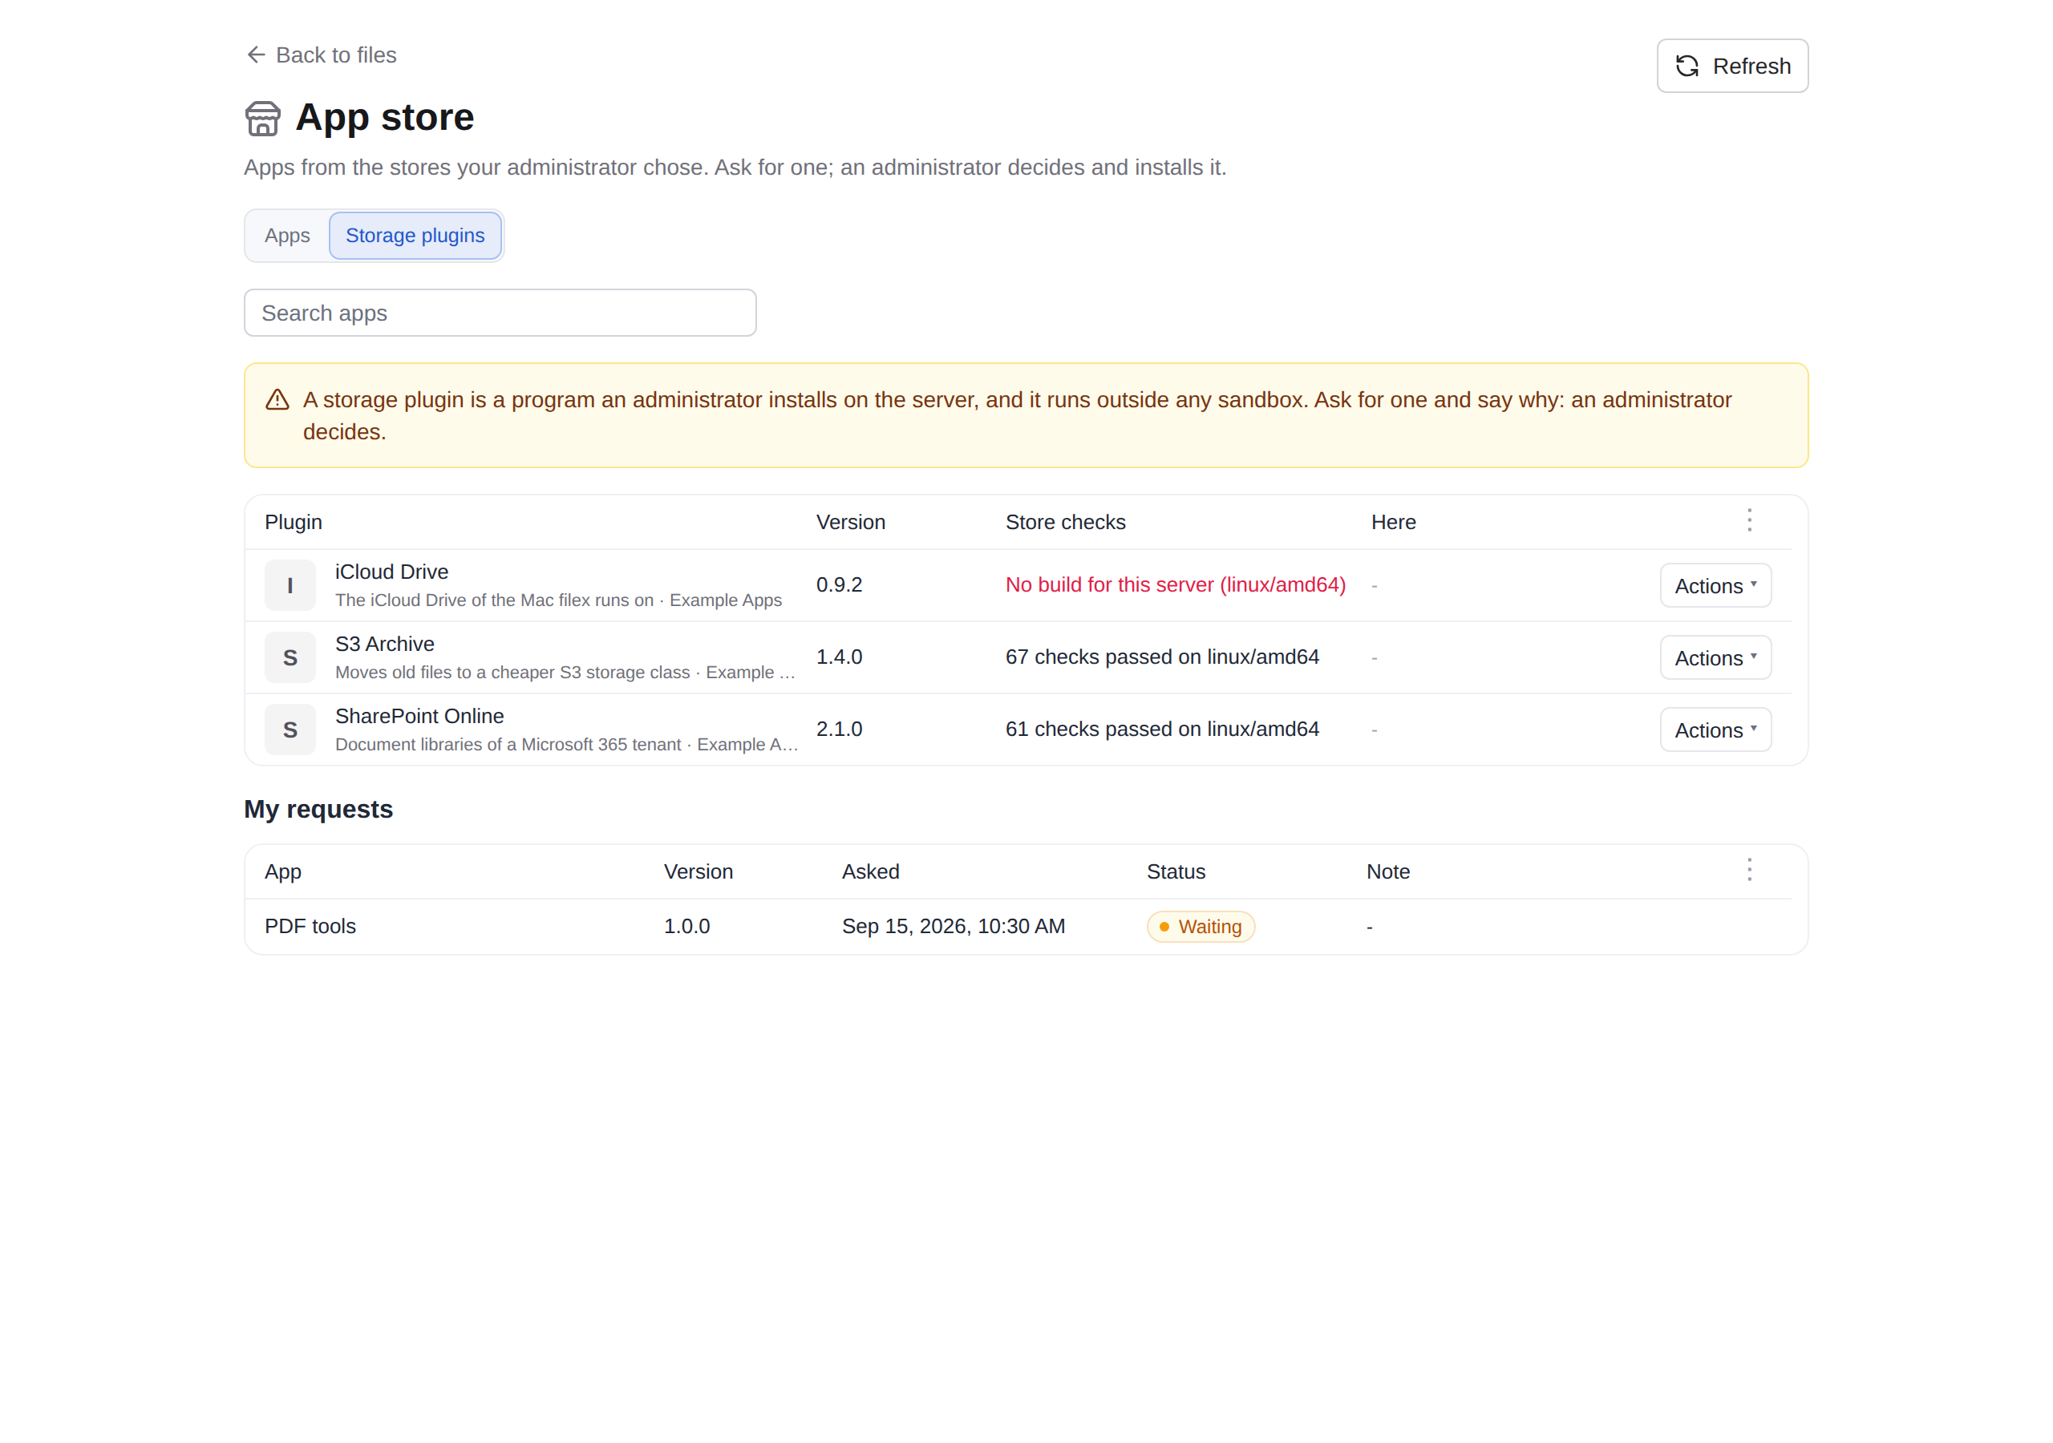The width and height of the screenshot is (2053, 1443).
Task: Click the Waiting status badge
Action: coord(1200,926)
